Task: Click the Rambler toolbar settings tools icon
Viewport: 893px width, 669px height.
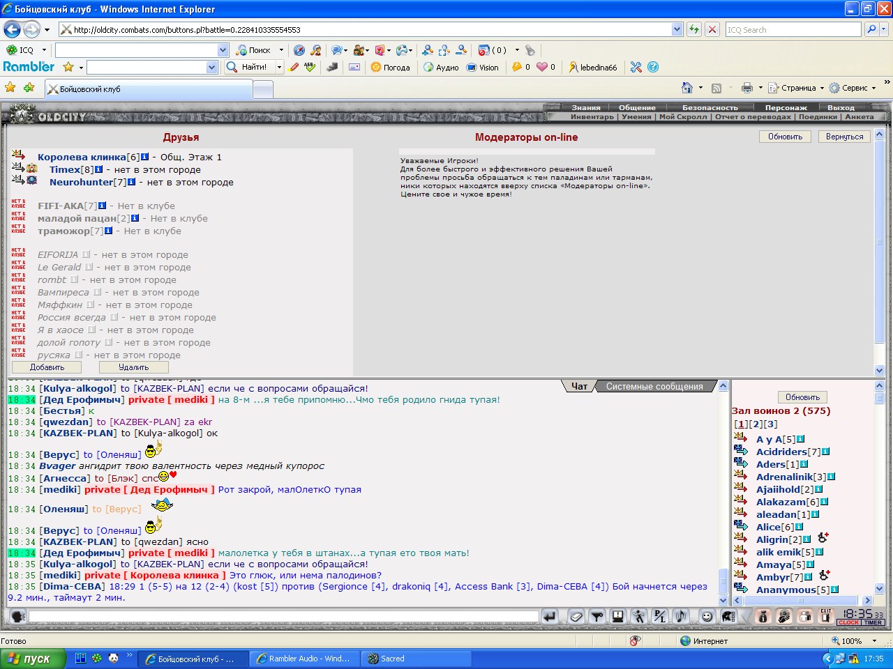Action: [x=636, y=67]
